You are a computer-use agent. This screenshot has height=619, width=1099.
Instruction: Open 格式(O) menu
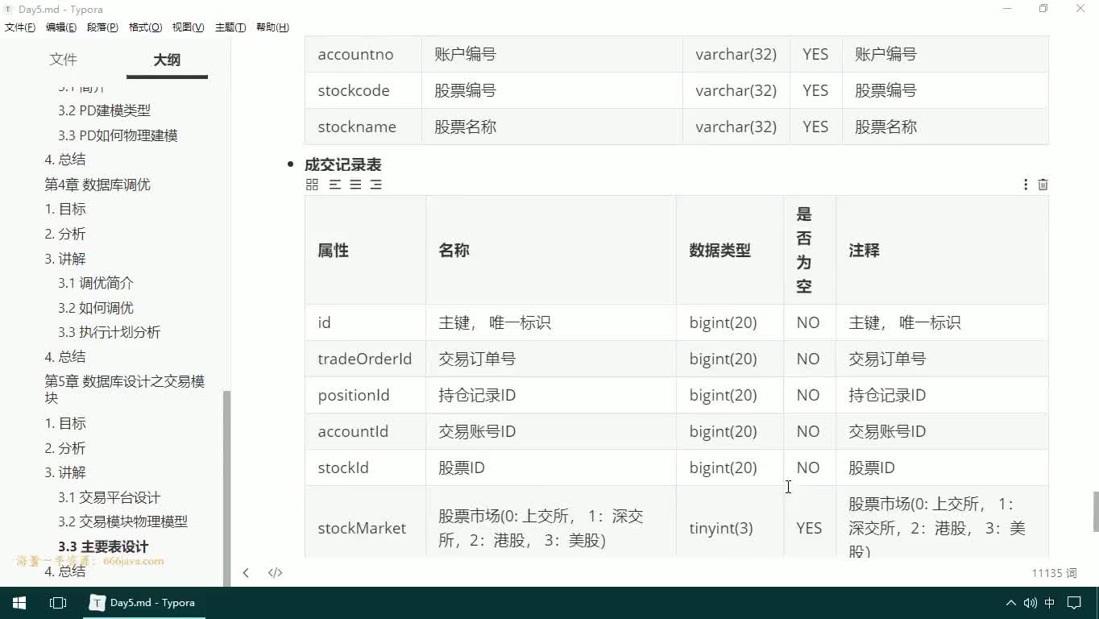pyautogui.click(x=146, y=27)
